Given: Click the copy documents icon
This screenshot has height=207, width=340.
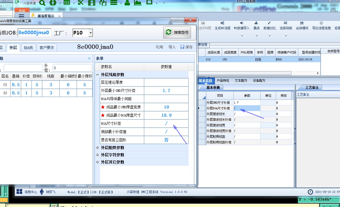Looking at the screenshot, I should pos(103,3).
